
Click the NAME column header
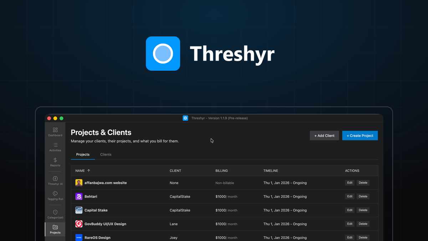[x=80, y=171]
